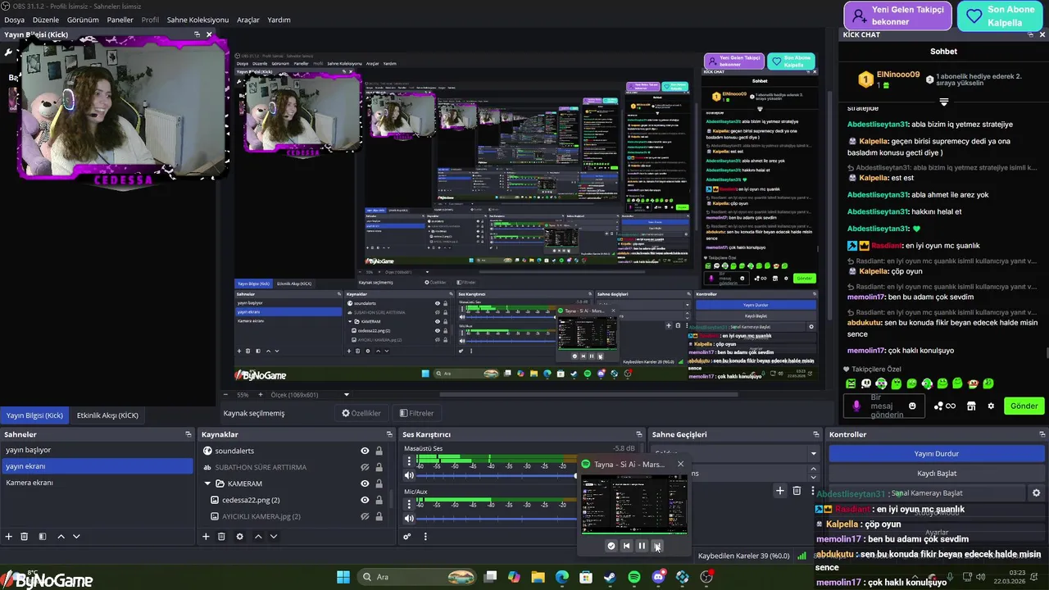This screenshot has height=590, width=1049.
Task: Open scene filters icon in Sahneler panel
Action: [43, 537]
